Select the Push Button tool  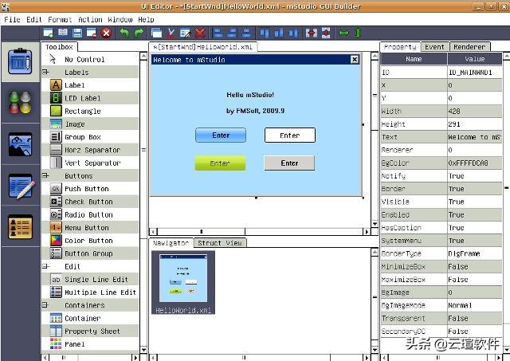pos(87,189)
